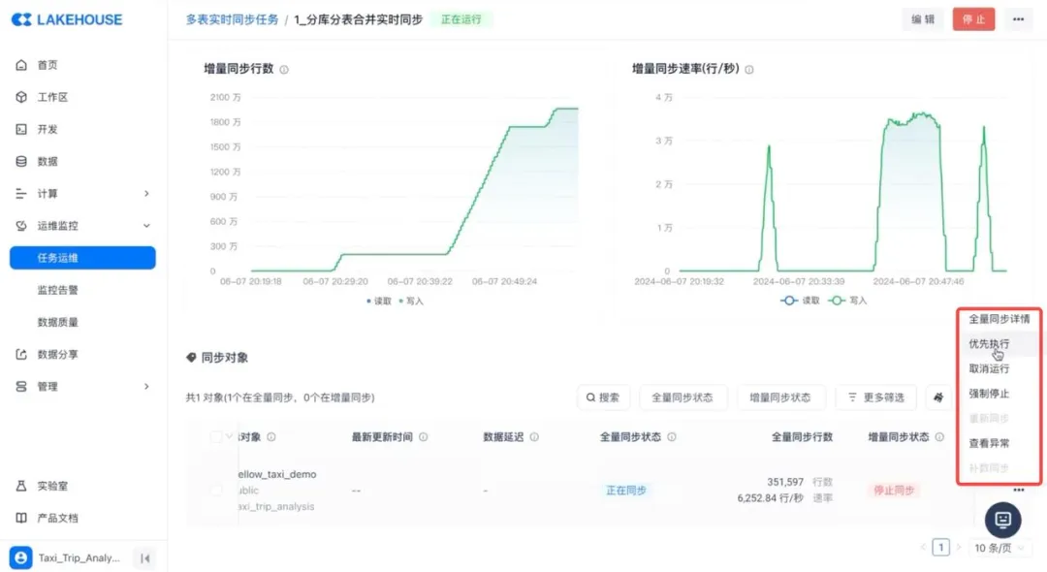Screen dimensions: 1047x572
Task: Open the 10 条/页 page size dropdown
Action: click(999, 548)
